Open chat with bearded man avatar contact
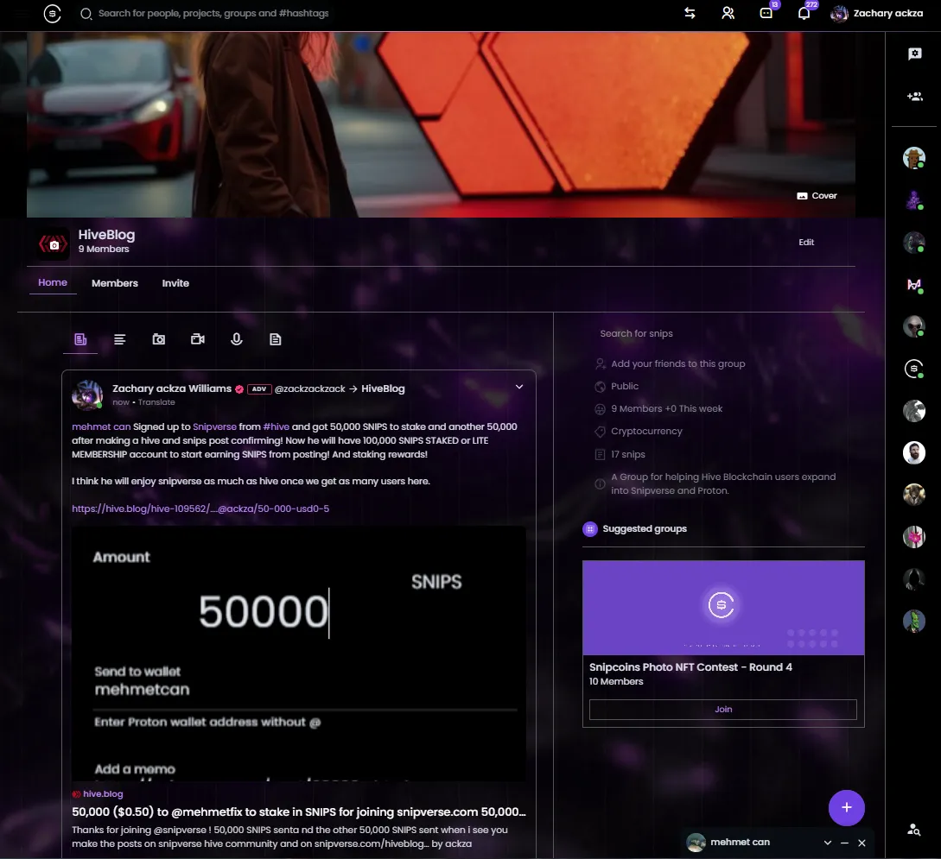 tap(914, 452)
